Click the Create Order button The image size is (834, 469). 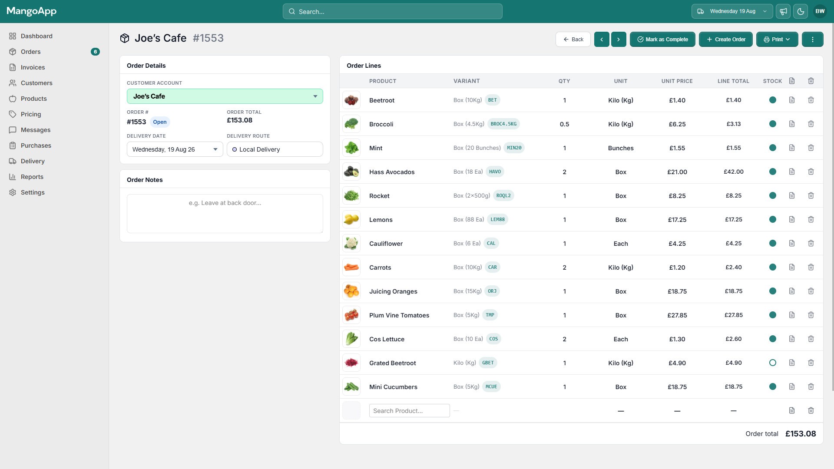[725, 39]
